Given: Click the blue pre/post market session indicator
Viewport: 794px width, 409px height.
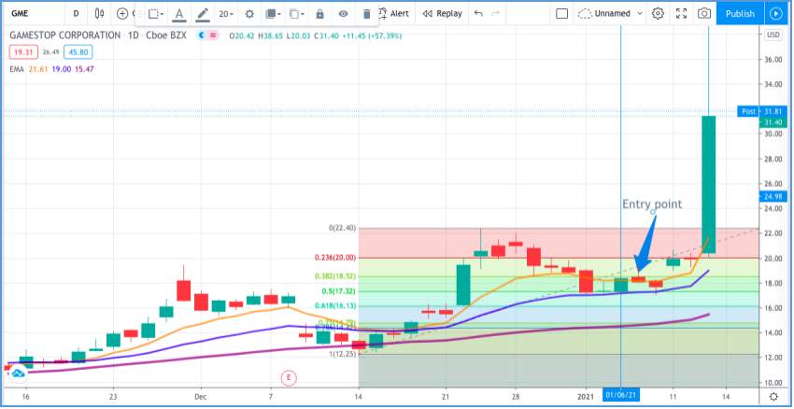Looking at the screenshot, I should point(202,35).
